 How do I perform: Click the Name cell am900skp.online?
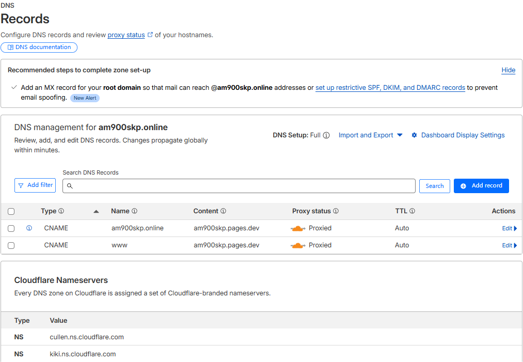(x=137, y=228)
